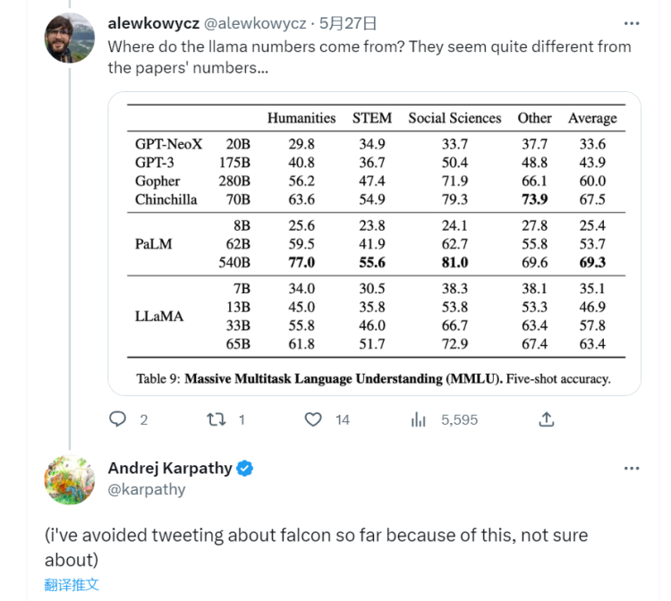Like the tweet with heart icon
This screenshot has height=601, width=671.
(313, 419)
